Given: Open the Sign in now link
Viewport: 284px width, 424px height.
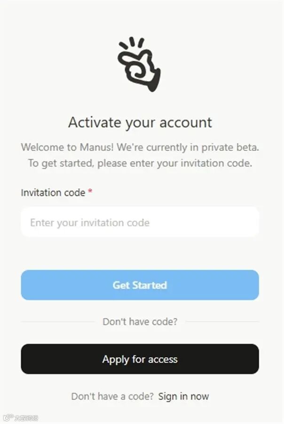Looking at the screenshot, I should [x=183, y=396].
